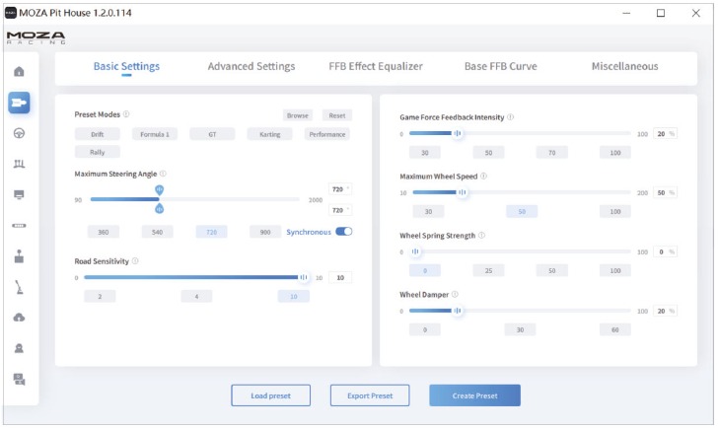This screenshot has width=718, height=428.
Task: Toggle the Synchronous steering angle switch
Action: pos(343,232)
